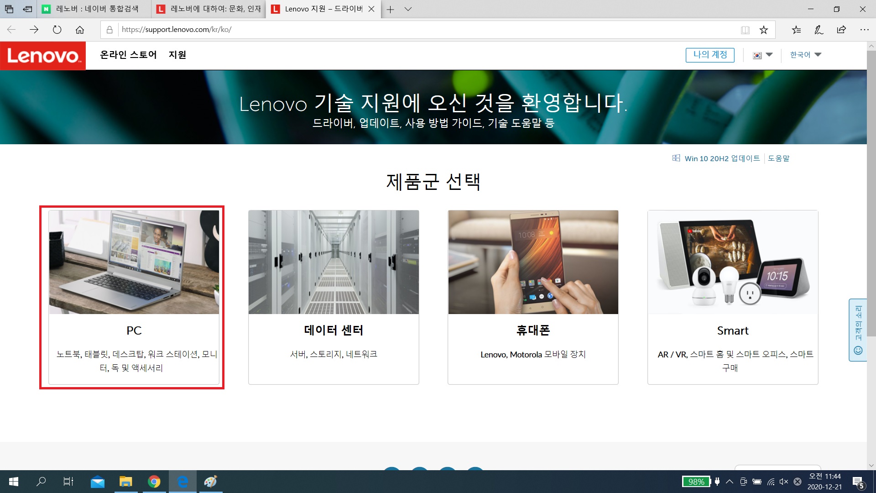The width and height of the screenshot is (876, 493).
Task: Click the page vertical scrollbar
Action: [871, 194]
